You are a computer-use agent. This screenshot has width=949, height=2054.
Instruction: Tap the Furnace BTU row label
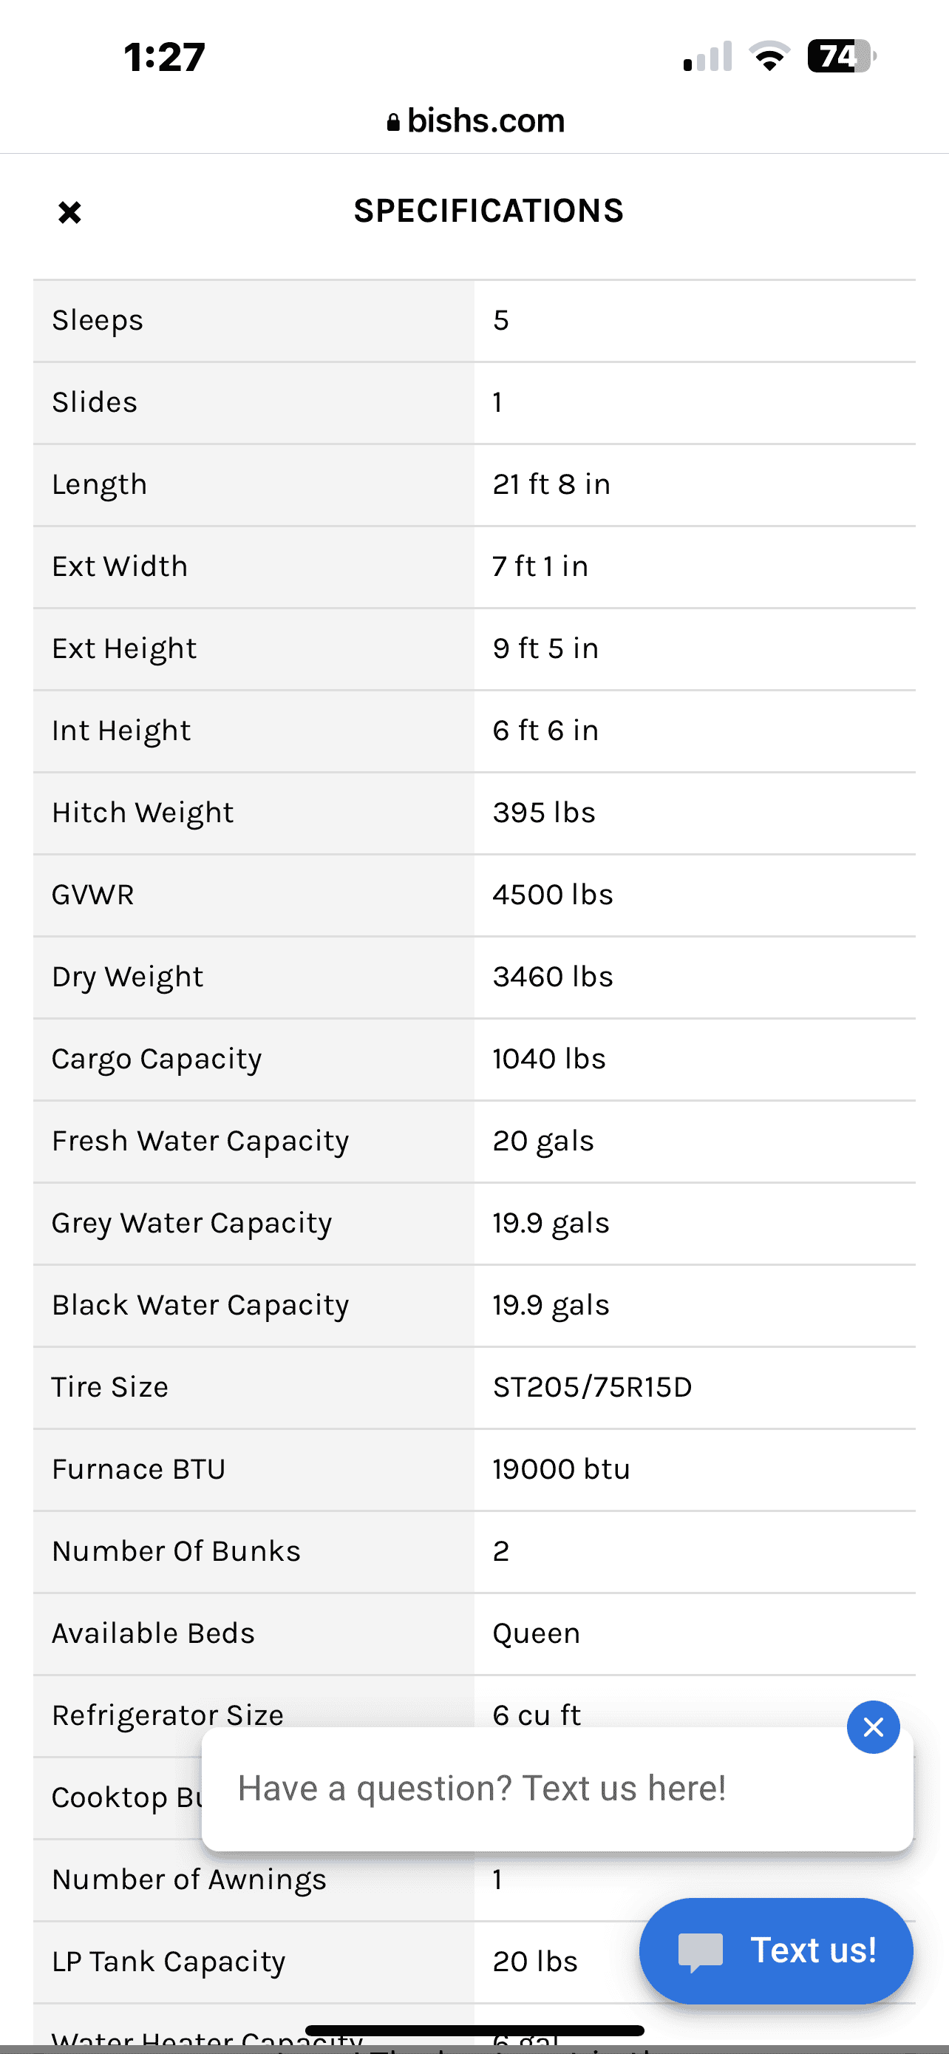point(139,1470)
